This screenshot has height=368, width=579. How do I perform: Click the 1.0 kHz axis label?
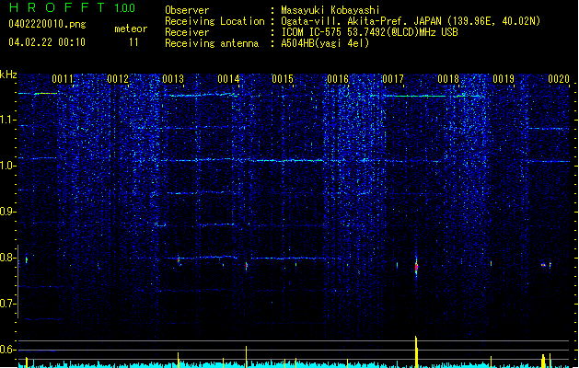(x=7, y=166)
